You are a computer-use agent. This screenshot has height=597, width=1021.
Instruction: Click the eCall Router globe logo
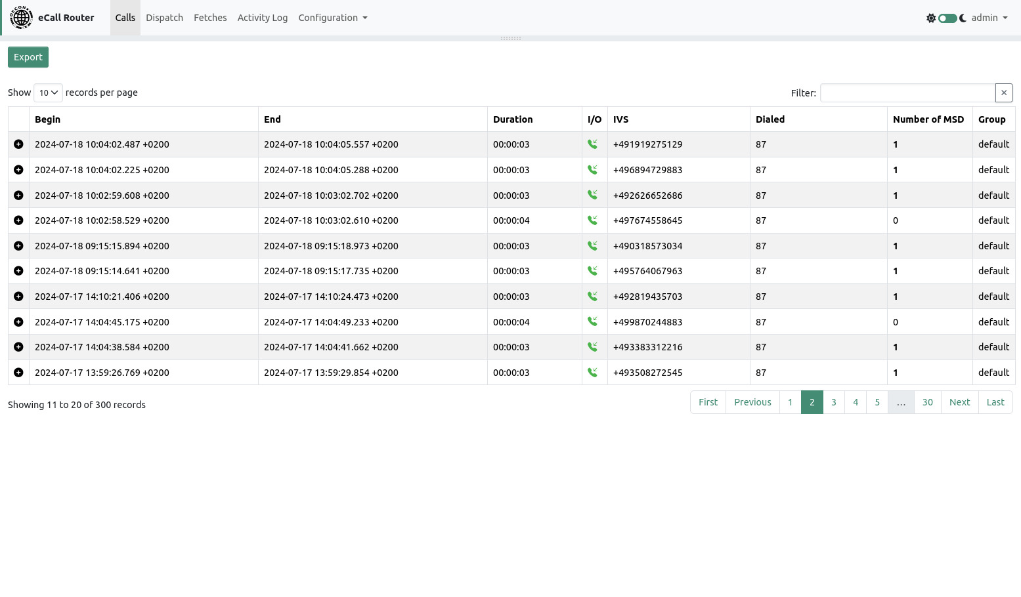click(21, 18)
